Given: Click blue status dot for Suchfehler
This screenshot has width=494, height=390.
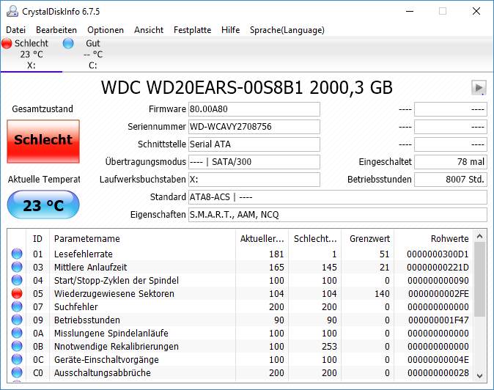Looking at the screenshot, I should pyautogui.click(x=17, y=307).
